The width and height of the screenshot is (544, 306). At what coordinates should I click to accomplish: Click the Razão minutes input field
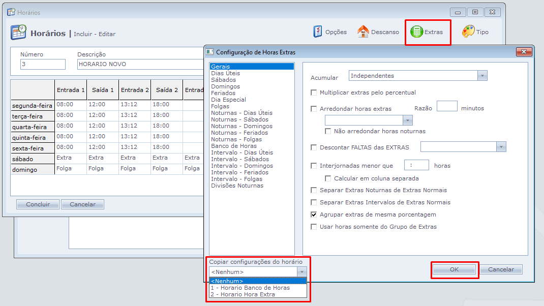[447, 106]
